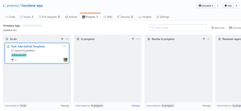Open the To do column options menu

tap(67, 39)
